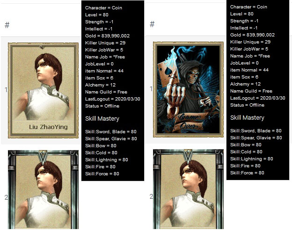Click the row number 1 in the left table

click(6, 90)
